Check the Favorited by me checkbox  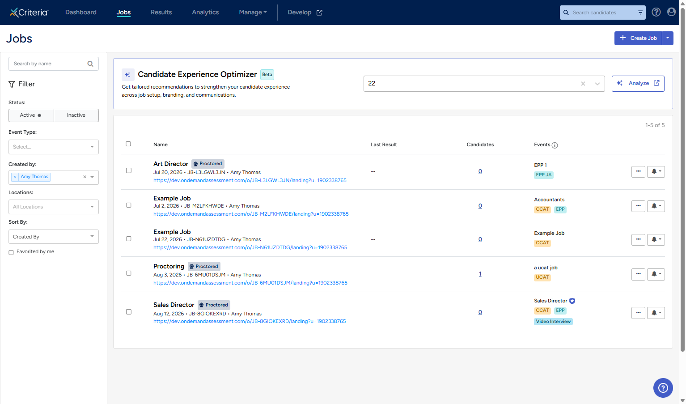pos(11,252)
